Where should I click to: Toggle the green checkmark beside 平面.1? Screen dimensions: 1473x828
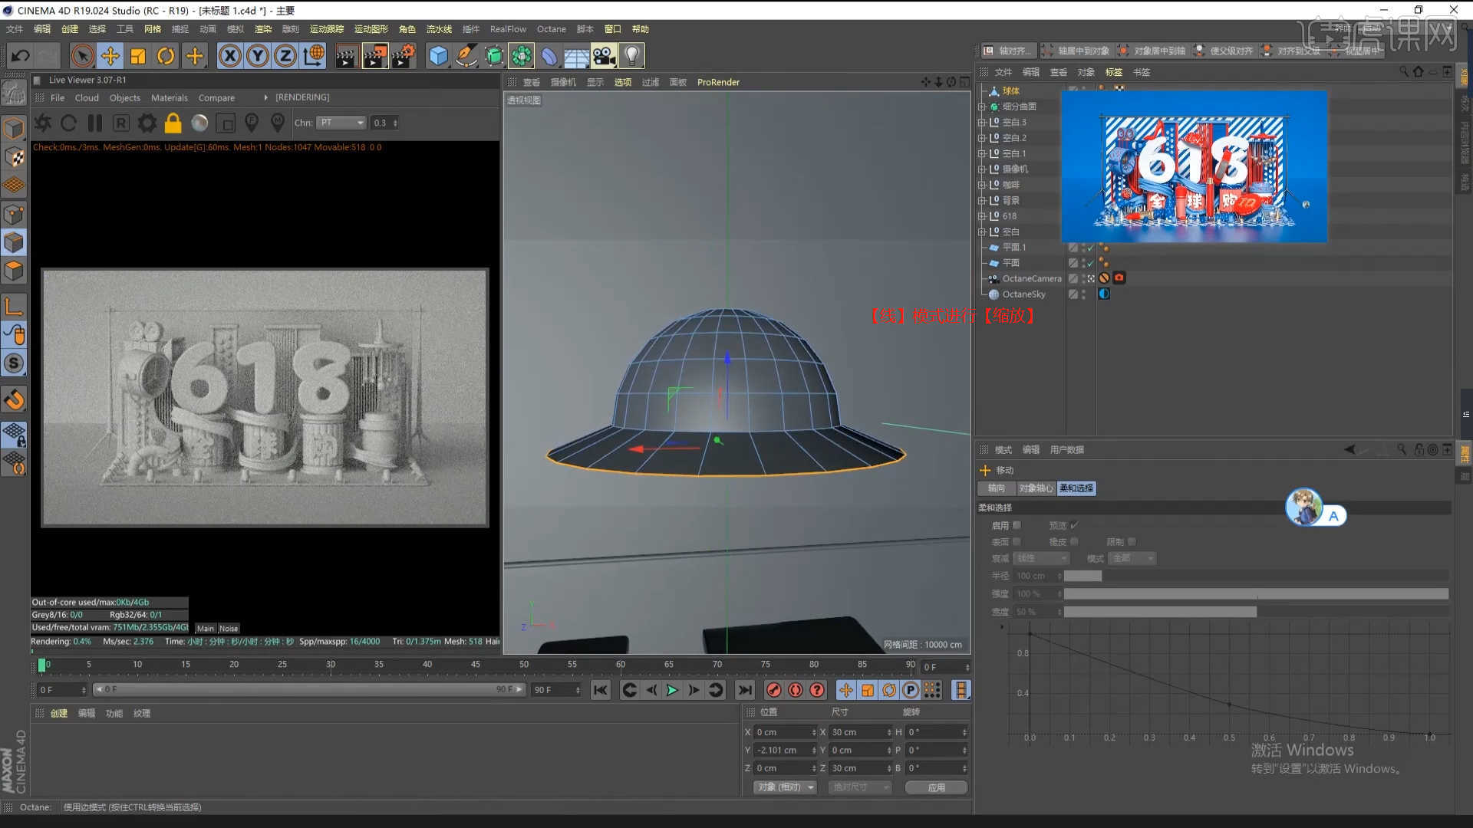[1090, 247]
